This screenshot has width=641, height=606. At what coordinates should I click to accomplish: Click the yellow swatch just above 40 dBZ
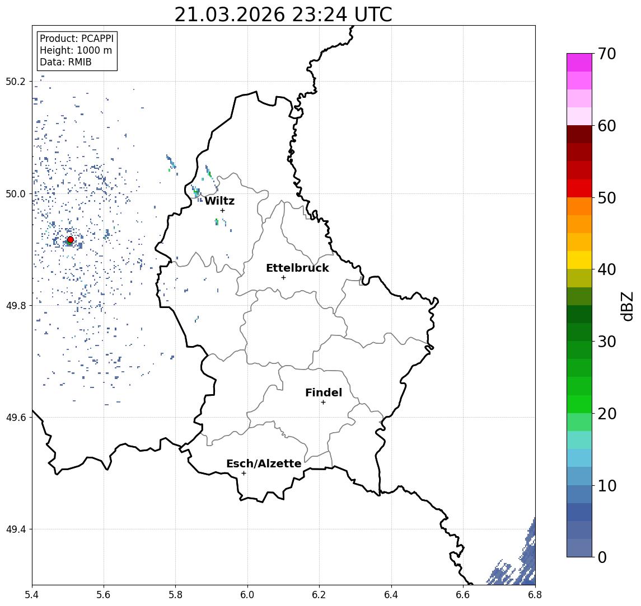pyautogui.click(x=579, y=260)
